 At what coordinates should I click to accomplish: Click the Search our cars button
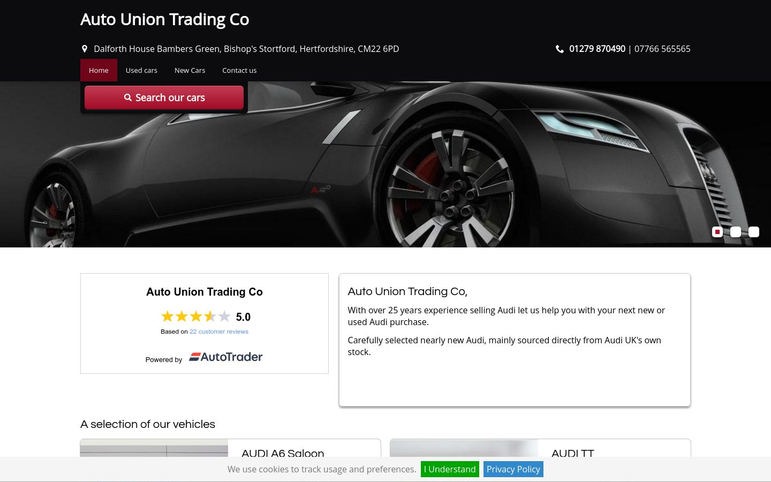tap(164, 97)
